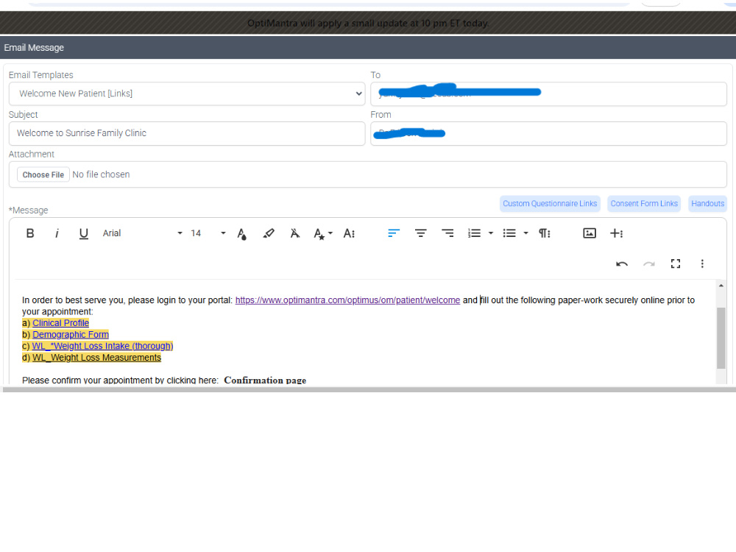Image resolution: width=736 pixels, height=552 pixels.
Task: Undo the last edit
Action: click(622, 263)
